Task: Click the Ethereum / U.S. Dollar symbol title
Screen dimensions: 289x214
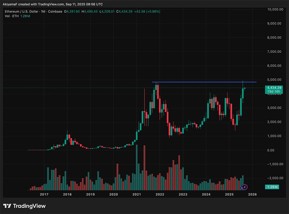Action: coord(21,12)
